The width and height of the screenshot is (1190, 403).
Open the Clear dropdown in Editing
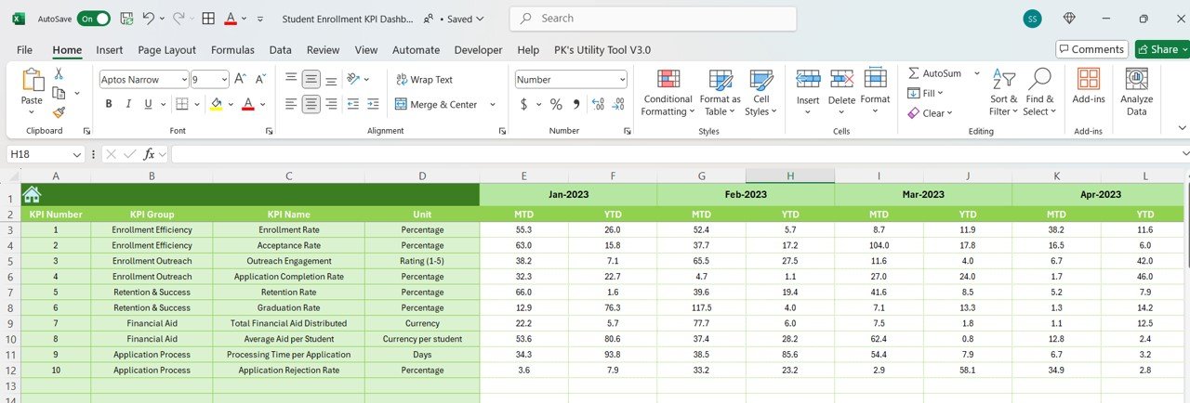pyautogui.click(x=929, y=113)
